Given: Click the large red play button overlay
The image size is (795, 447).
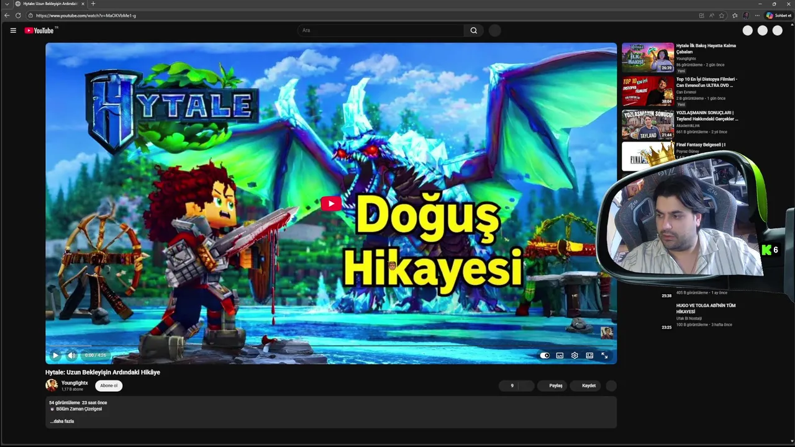Looking at the screenshot, I should pos(330,203).
